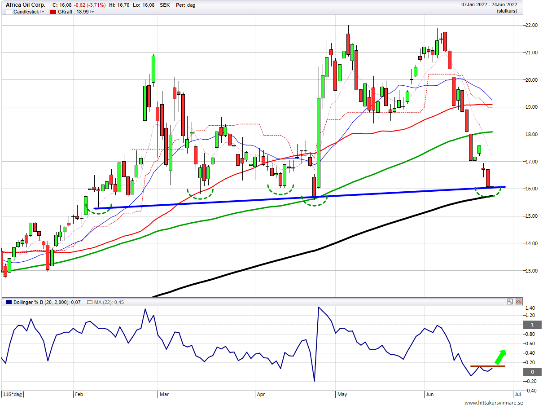
Task: Open the Candlestick chart type dropdown arrow
Action: pos(43,12)
